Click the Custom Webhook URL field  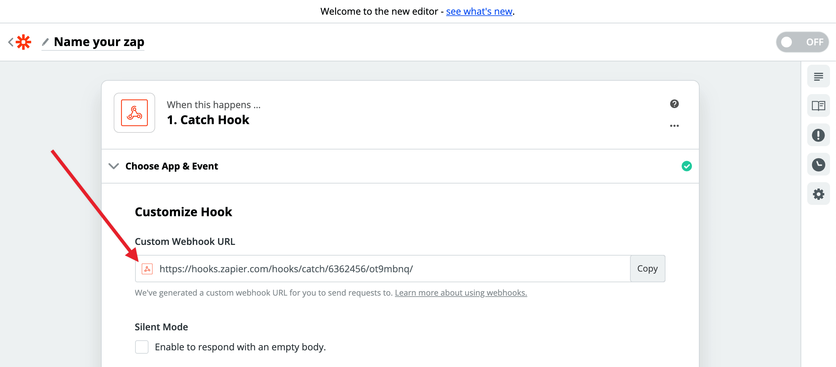tap(385, 269)
